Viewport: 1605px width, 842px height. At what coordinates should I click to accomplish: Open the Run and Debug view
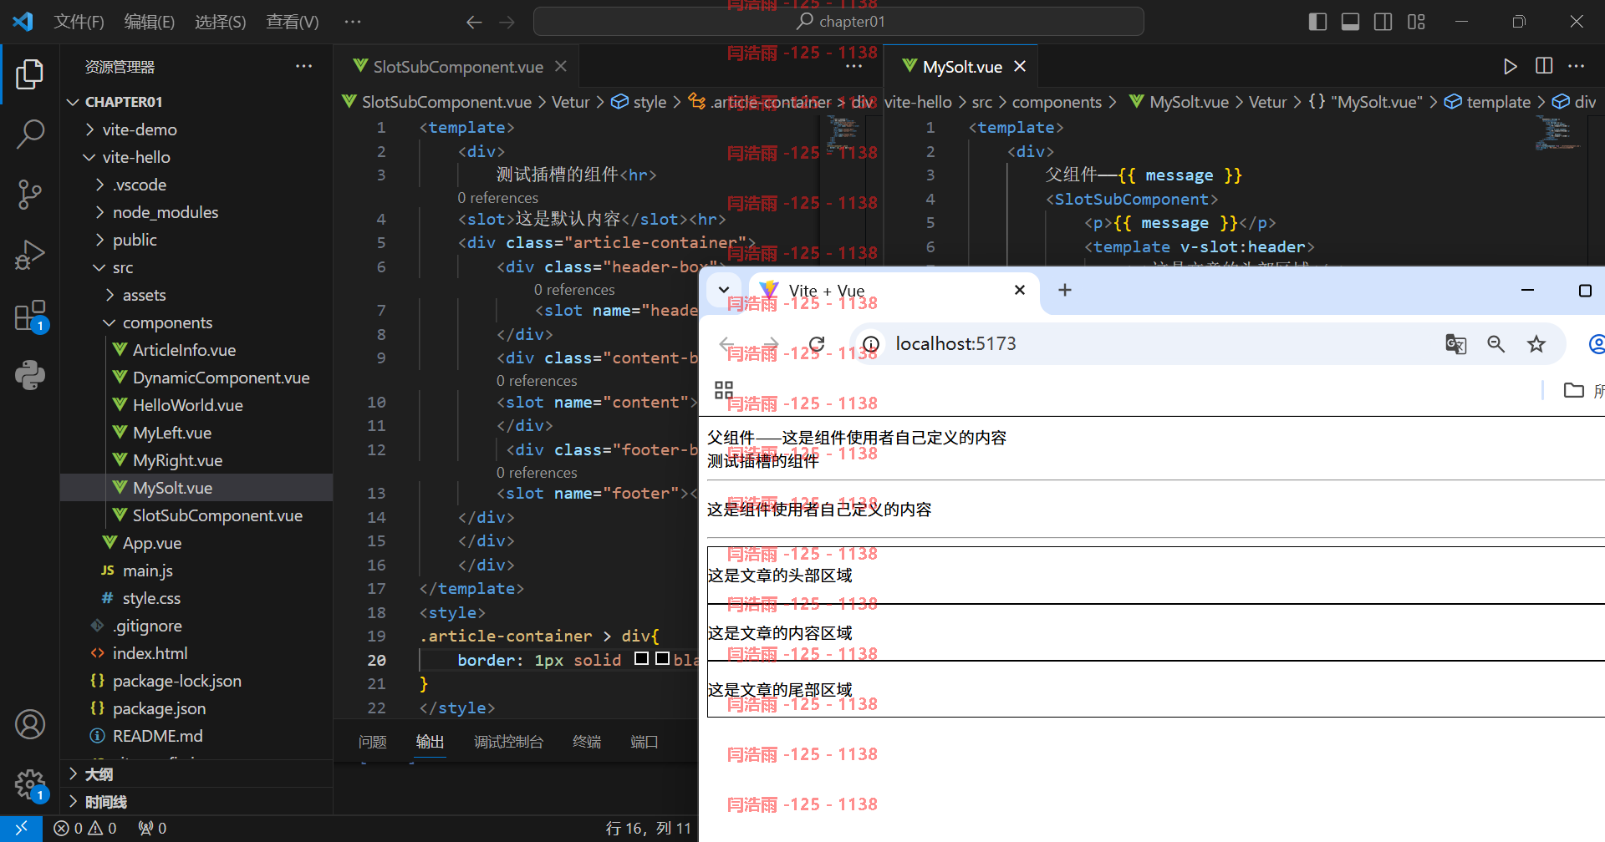pos(30,255)
